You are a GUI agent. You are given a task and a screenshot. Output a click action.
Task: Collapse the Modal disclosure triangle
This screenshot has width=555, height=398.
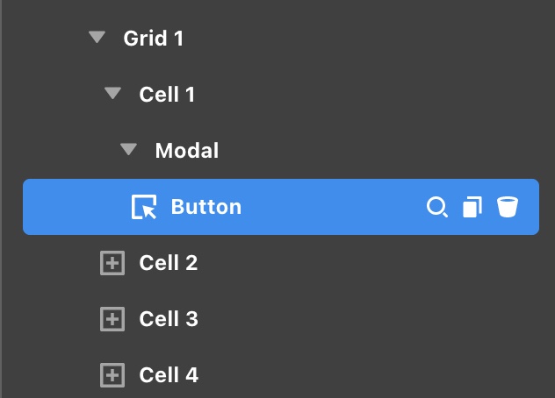click(129, 150)
